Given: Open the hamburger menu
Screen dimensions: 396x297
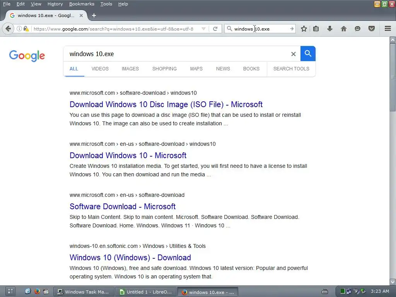Looking at the screenshot, I should (387, 29).
